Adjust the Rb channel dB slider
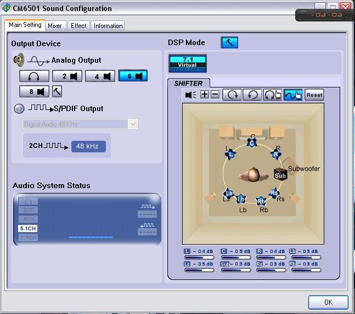The image size is (355, 314). pos(306,270)
